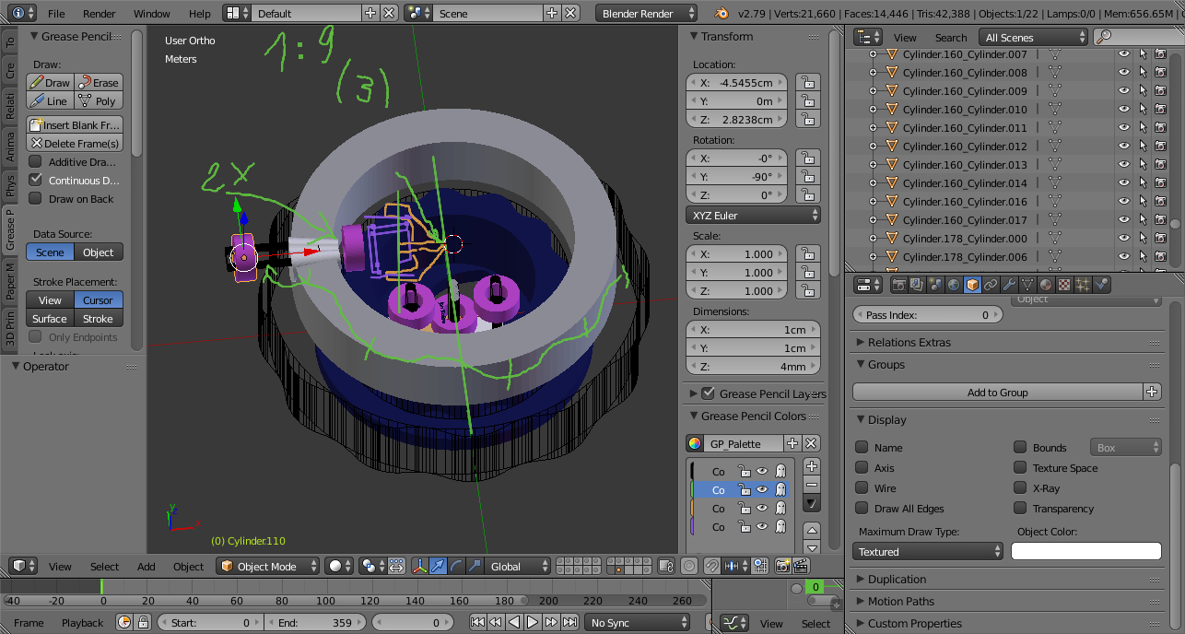The height and width of the screenshot is (634, 1185).
Task: Open the Particles properties tab (sparkles icon)
Action: 1084,285
